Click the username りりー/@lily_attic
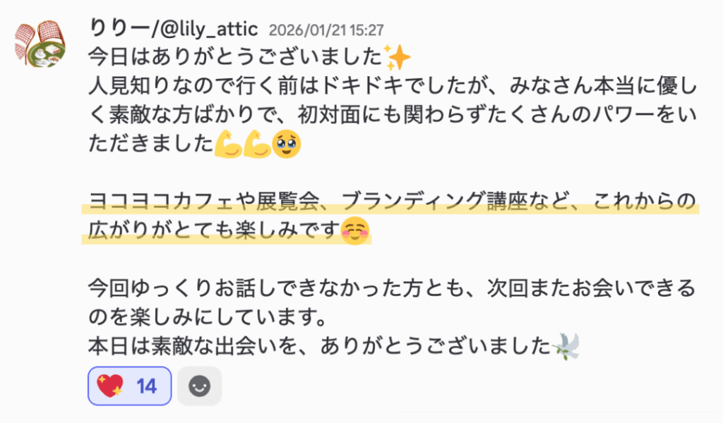 (174, 30)
